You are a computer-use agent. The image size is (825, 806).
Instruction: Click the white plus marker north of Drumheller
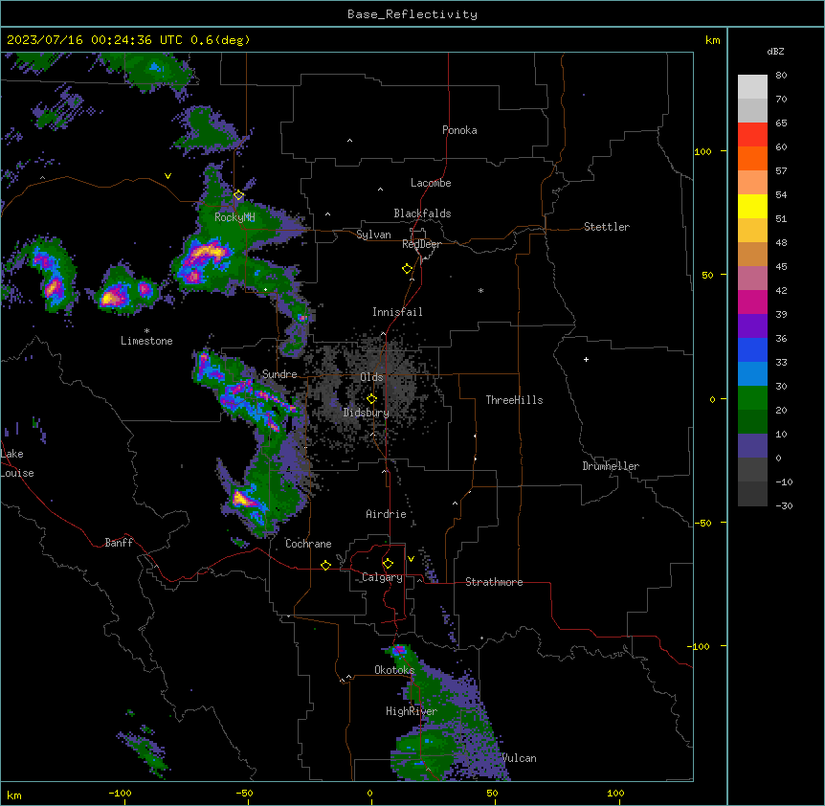click(x=586, y=359)
